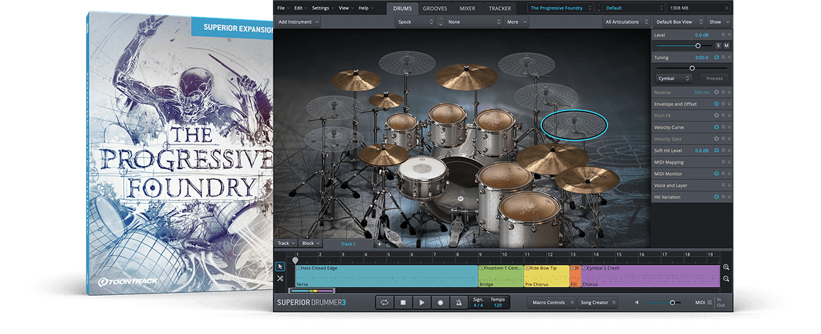Zoom out on the song timeline
Image resolution: width=821 pixels, height=334 pixels.
[x=726, y=279]
